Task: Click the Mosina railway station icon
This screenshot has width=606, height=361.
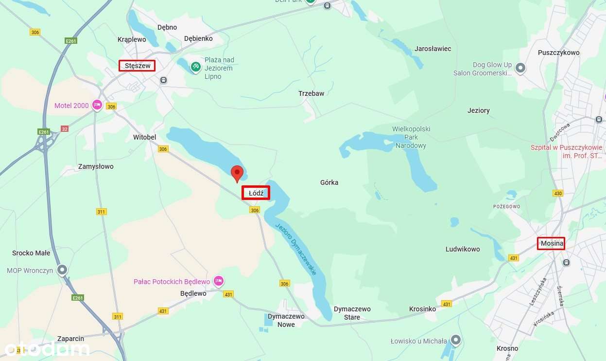Action: click(x=566, y=262)
